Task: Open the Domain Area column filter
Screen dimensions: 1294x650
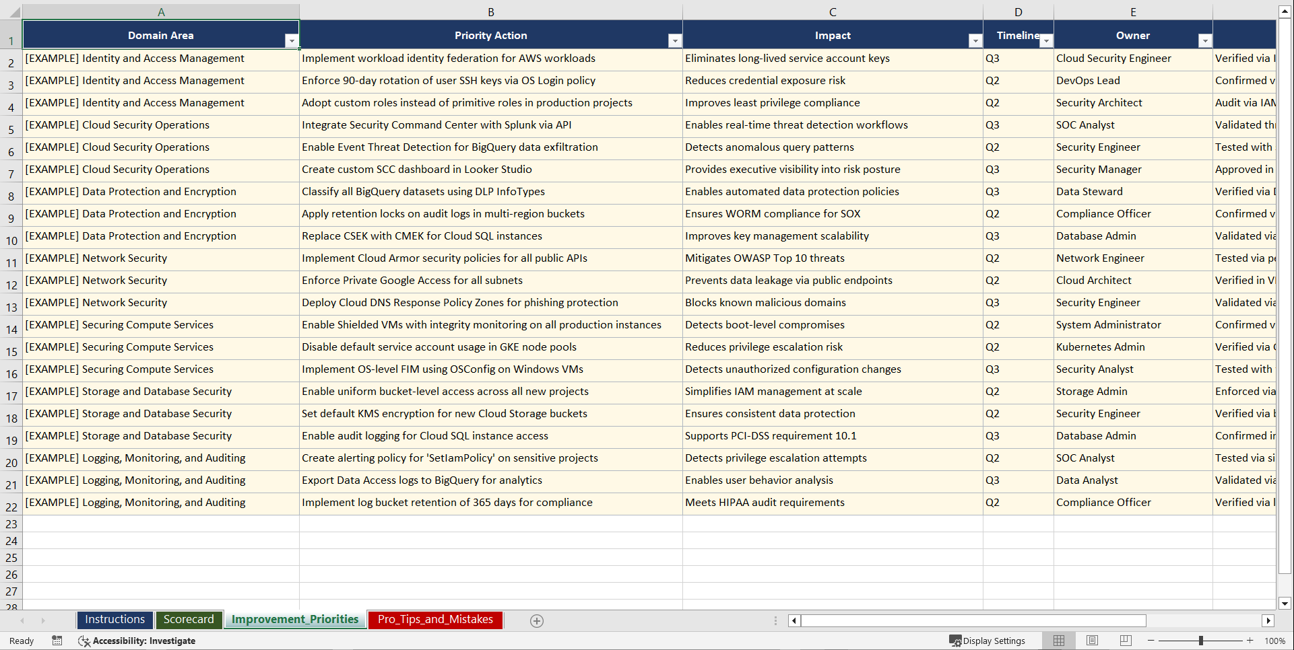Action: [292, 41]
